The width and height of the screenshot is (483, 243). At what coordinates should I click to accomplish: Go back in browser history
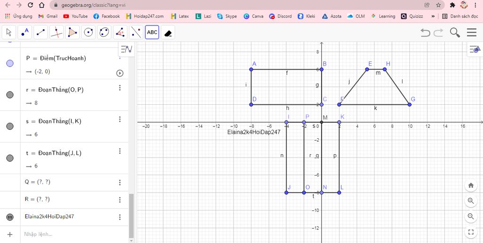[x=8, y=5]
